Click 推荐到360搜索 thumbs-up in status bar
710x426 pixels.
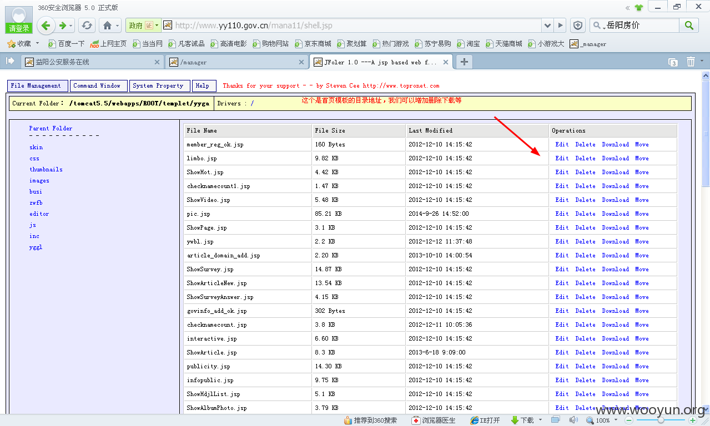tap(370, 420)
